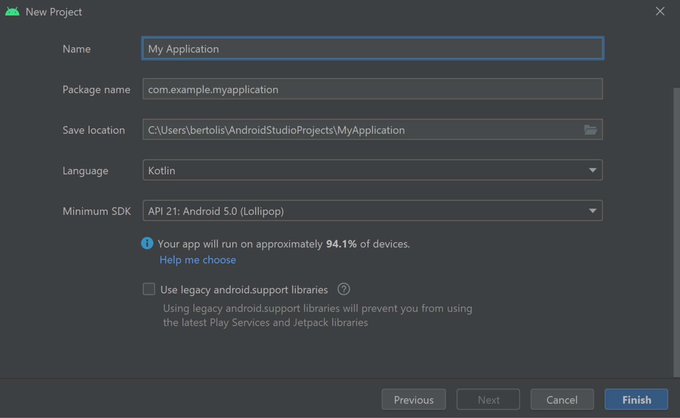Open the Language dropdown showing Kotlin
Screen dimensions: 680x418
coord(373,170)
